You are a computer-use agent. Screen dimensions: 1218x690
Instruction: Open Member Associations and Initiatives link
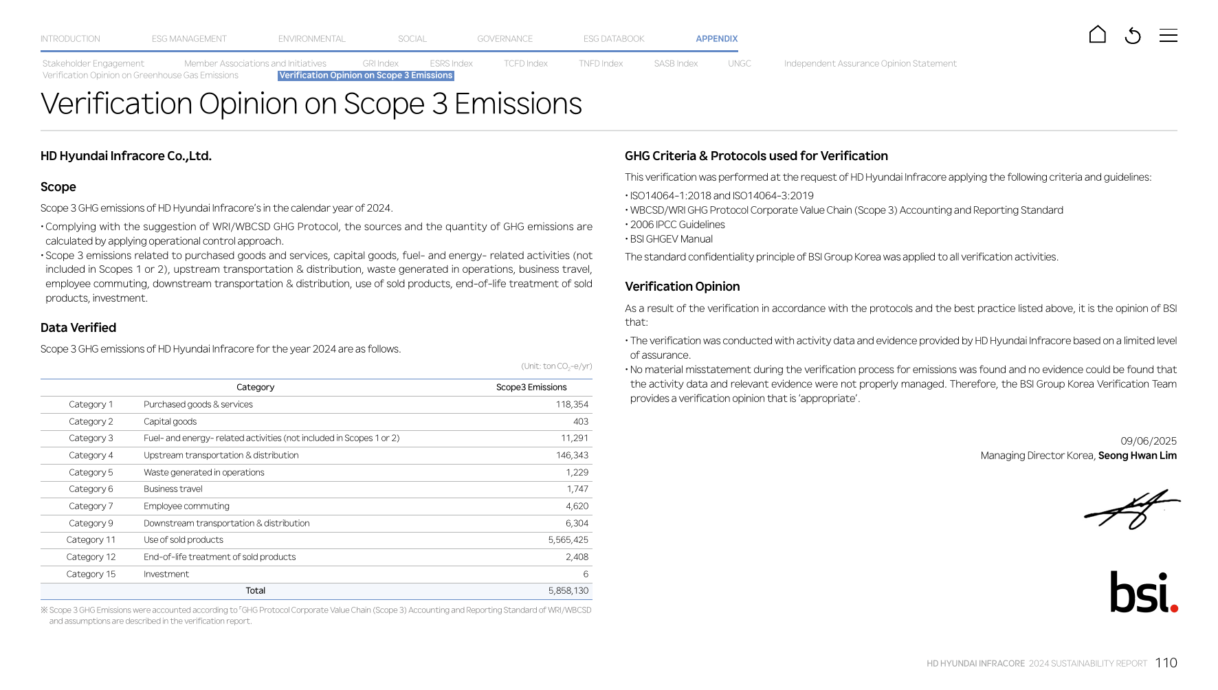(255, 63)
